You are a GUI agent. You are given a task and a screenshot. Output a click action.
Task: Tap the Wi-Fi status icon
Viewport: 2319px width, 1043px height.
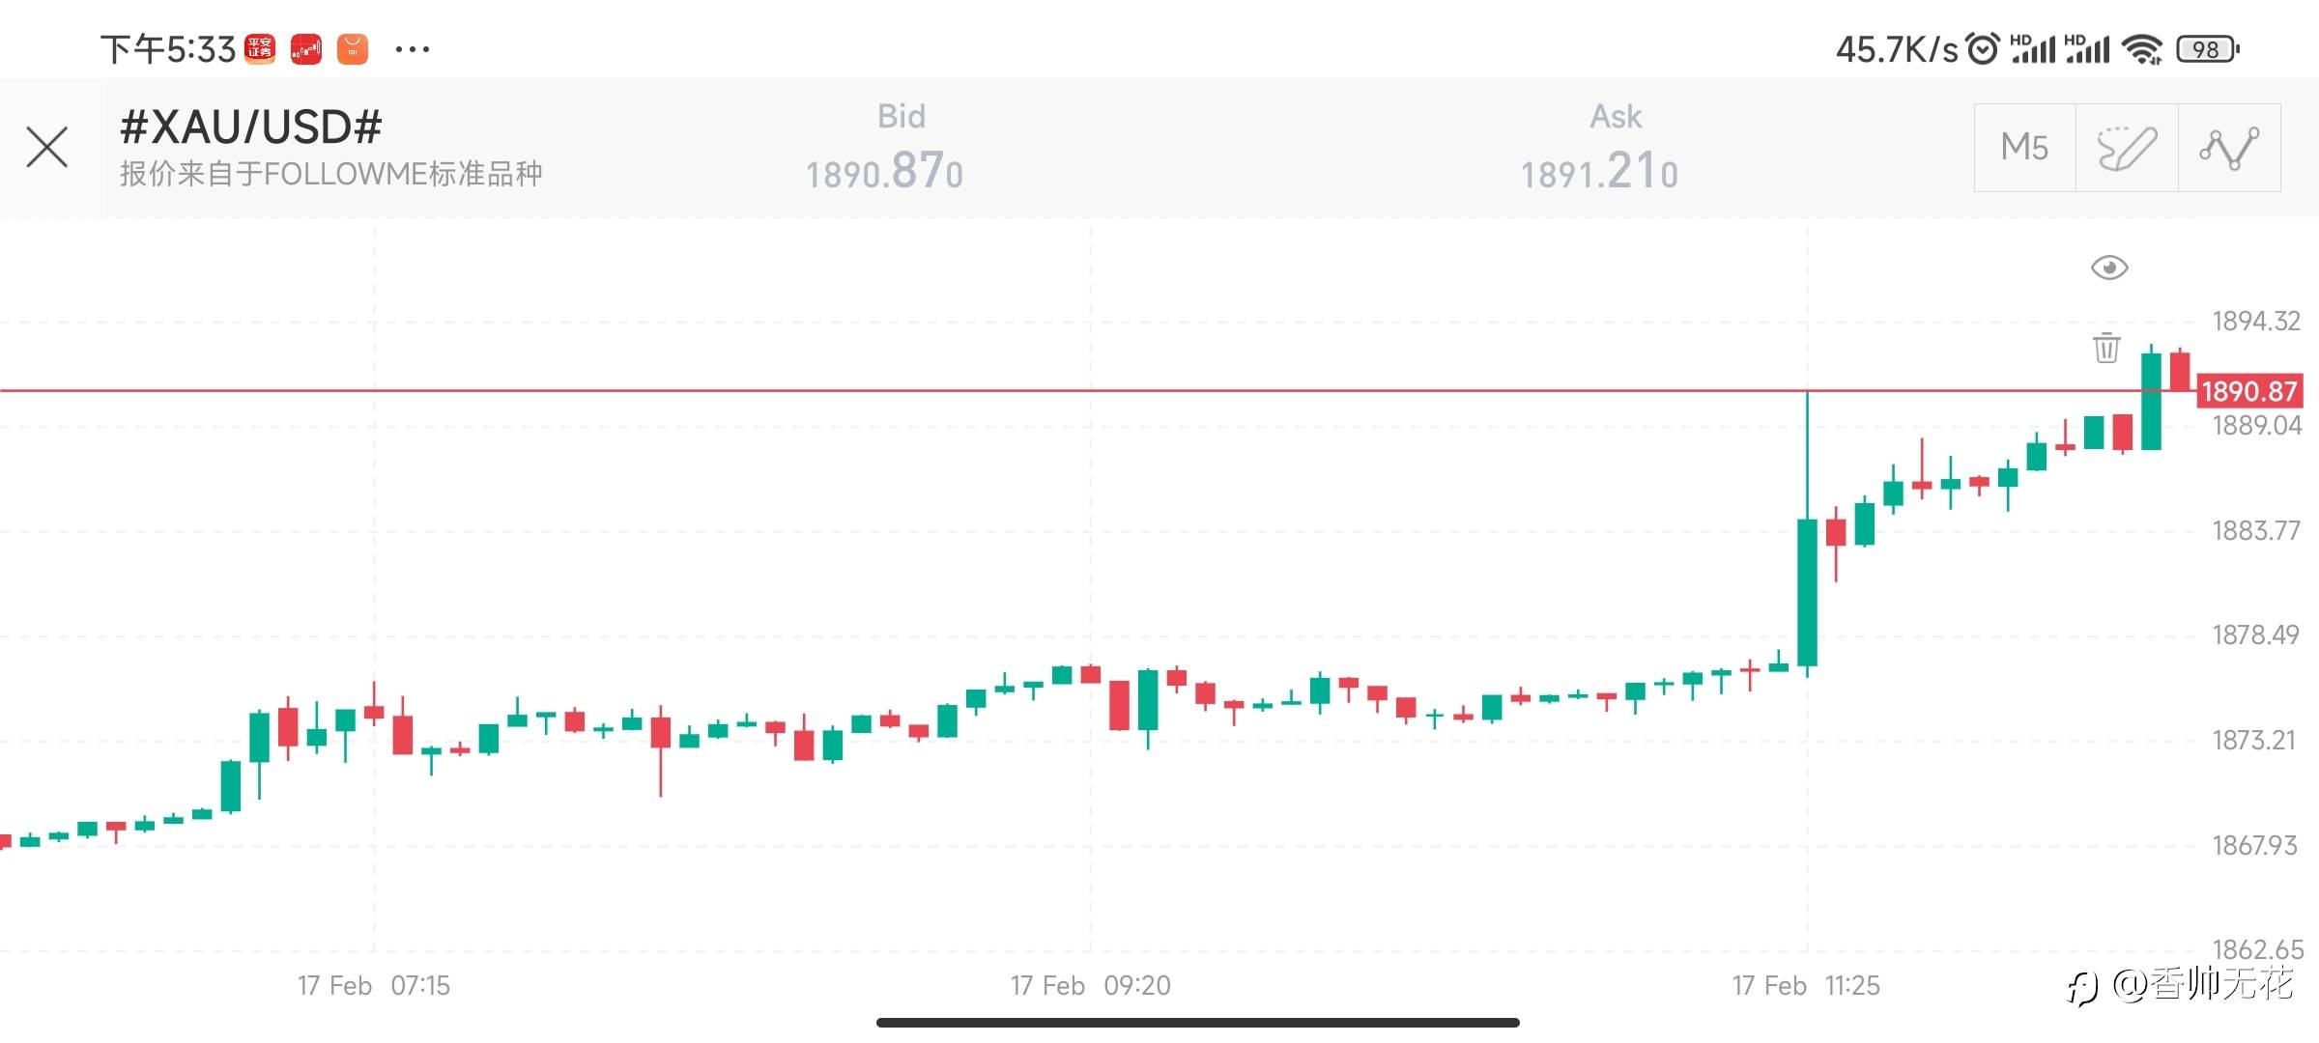[2142, 49]
